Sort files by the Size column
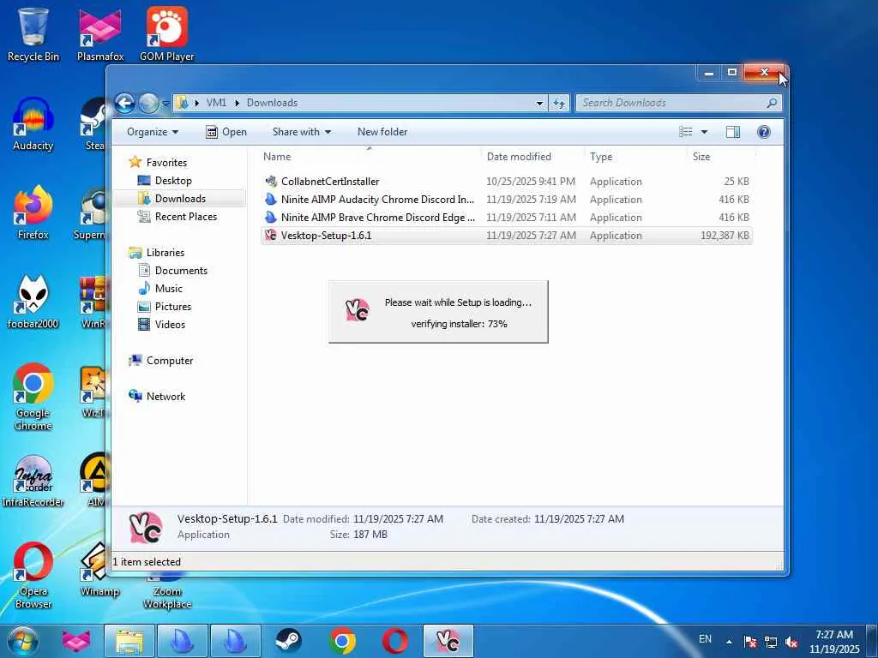Image resolution: width=878 pixels, height=658 pixels. click(720, 157)
